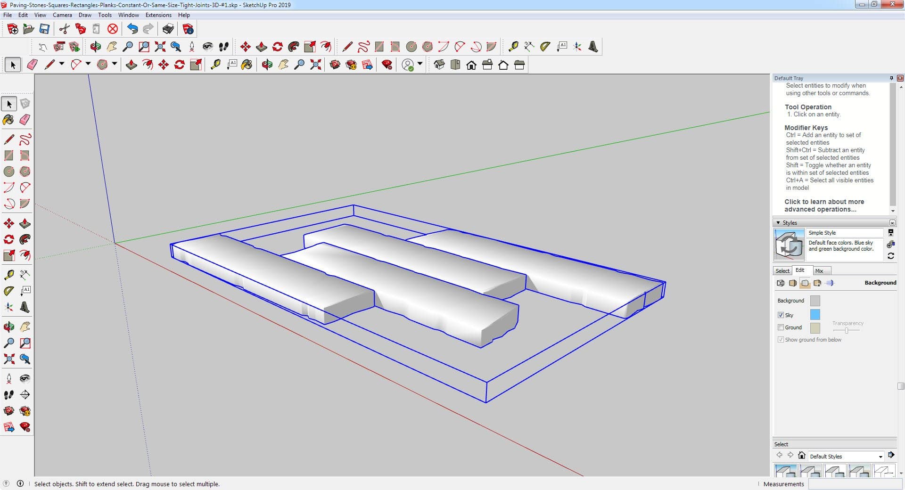
Task: Open the Watermark settings icon in the Styles panel
Action: [x=817, y=283]
